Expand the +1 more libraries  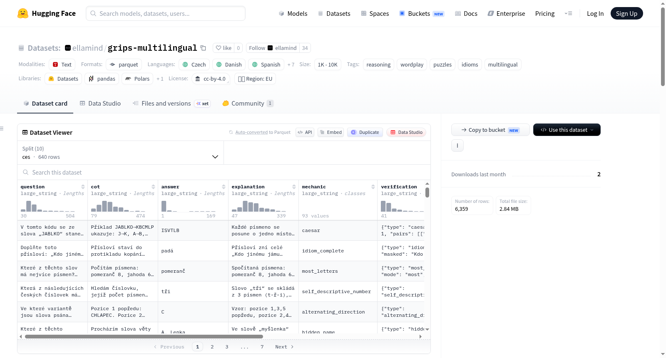160,79
